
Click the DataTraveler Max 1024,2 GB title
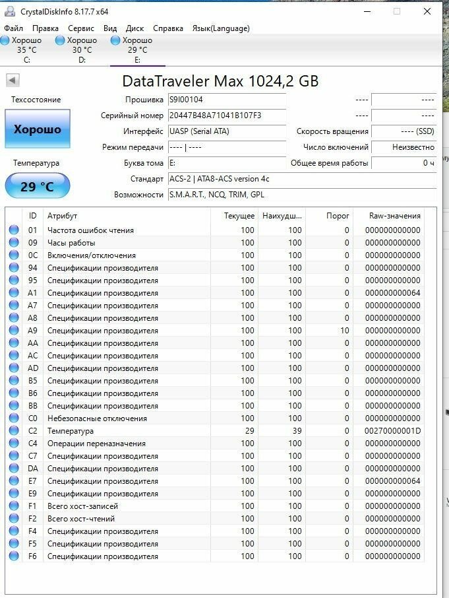tap(220, 81)
